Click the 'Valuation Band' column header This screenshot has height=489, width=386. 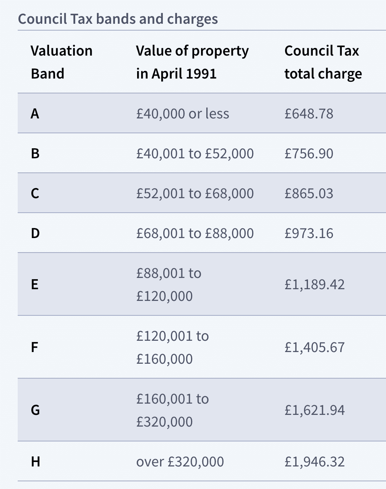(62, 62)
